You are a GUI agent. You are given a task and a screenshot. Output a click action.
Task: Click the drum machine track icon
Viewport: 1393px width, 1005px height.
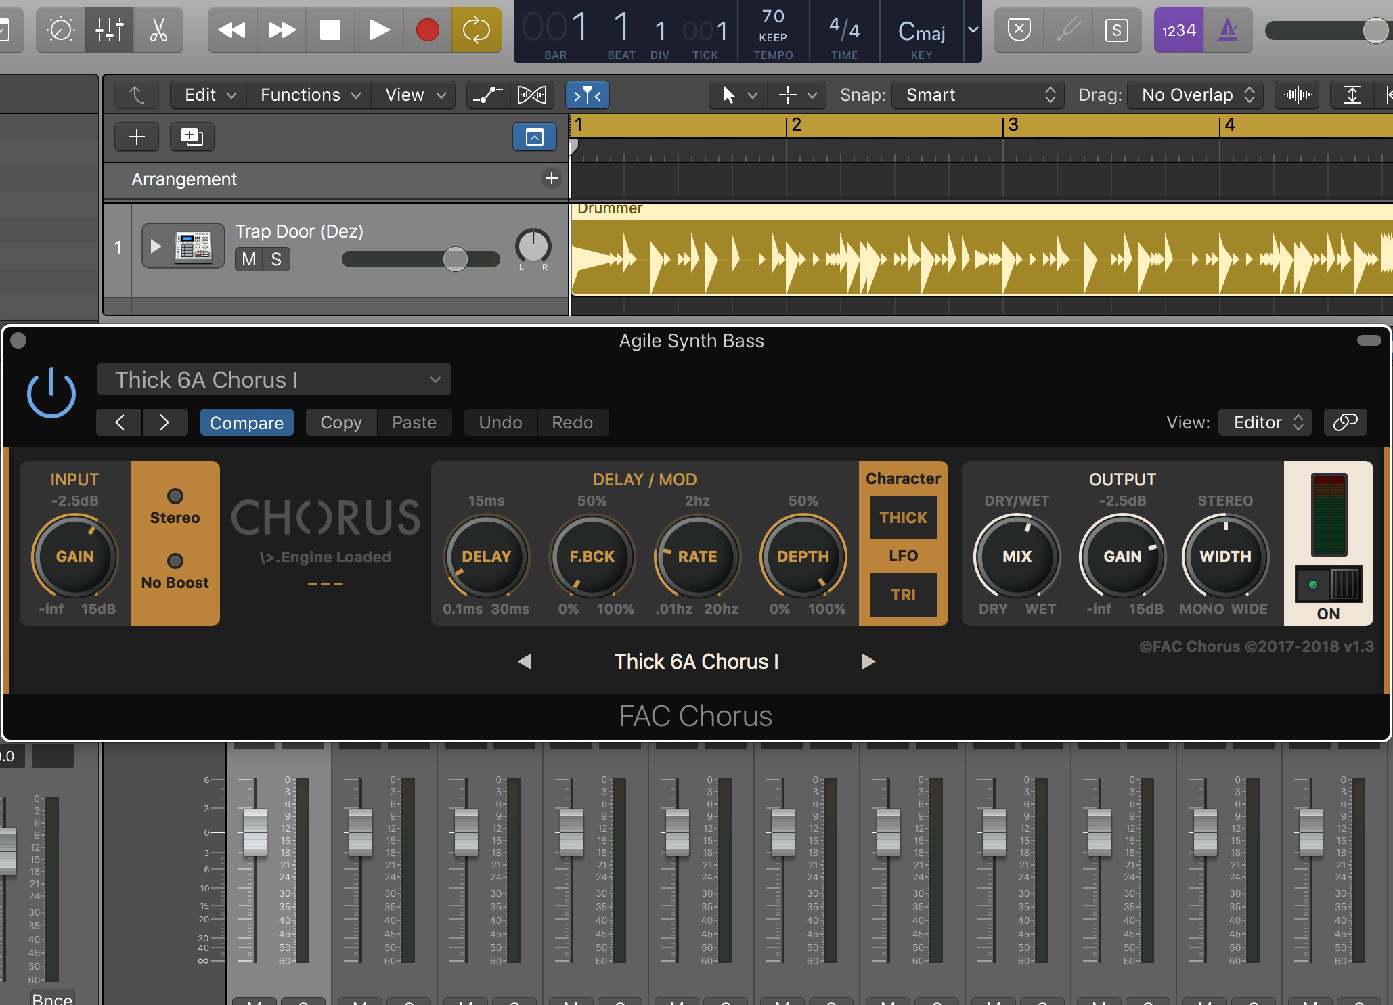(194, 246)
